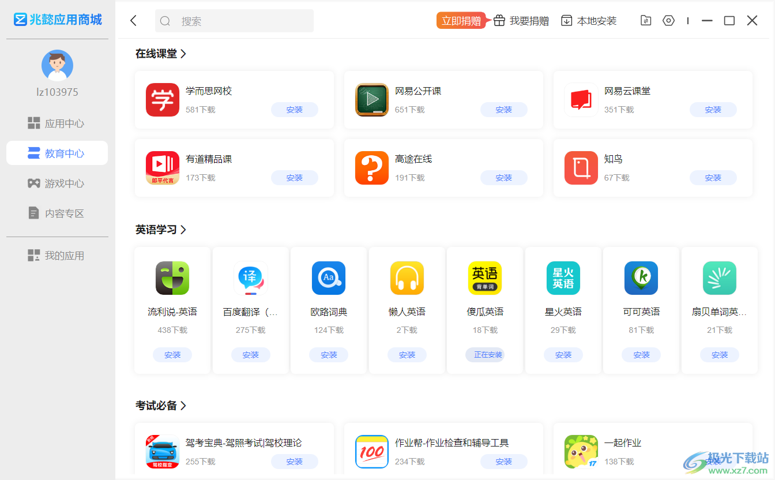775x480 pixels.
Task: Install 欧路词典
Action: pos(329,355)
